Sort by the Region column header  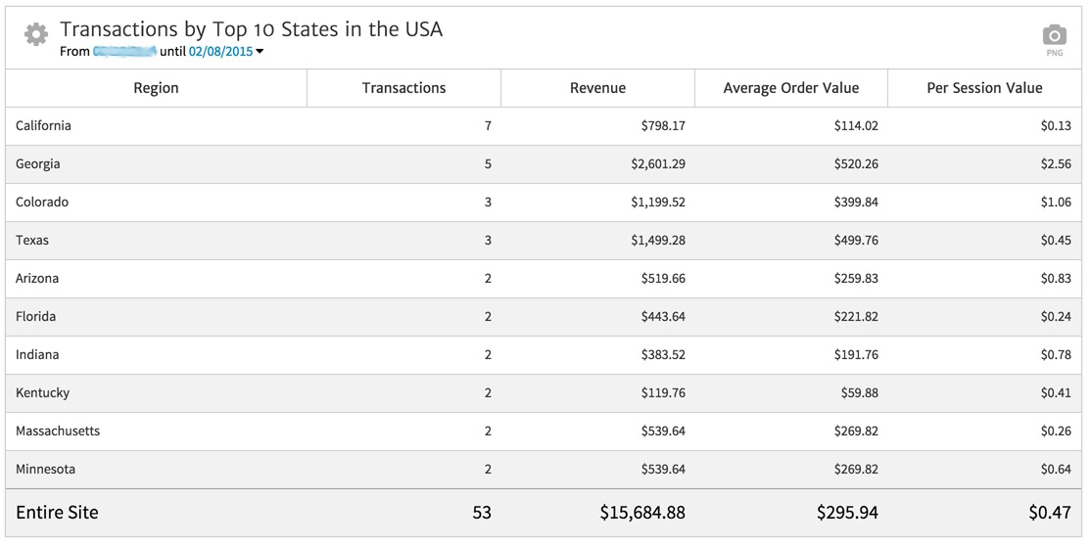click(x=156, y=88)
